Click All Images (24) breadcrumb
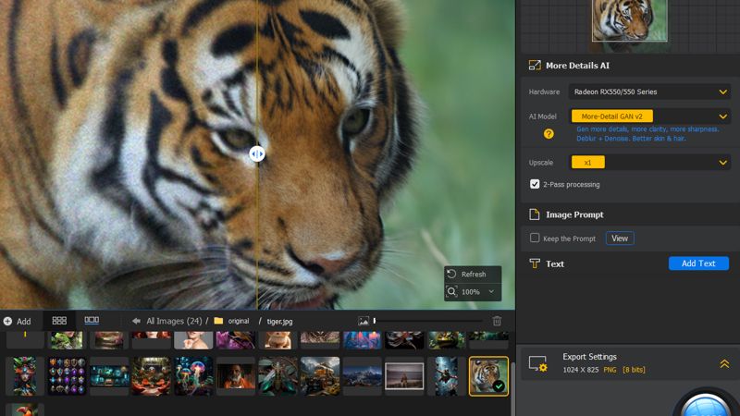Image resolution: width=740 pixels, height=416 pixels. (x=174, y=321)
